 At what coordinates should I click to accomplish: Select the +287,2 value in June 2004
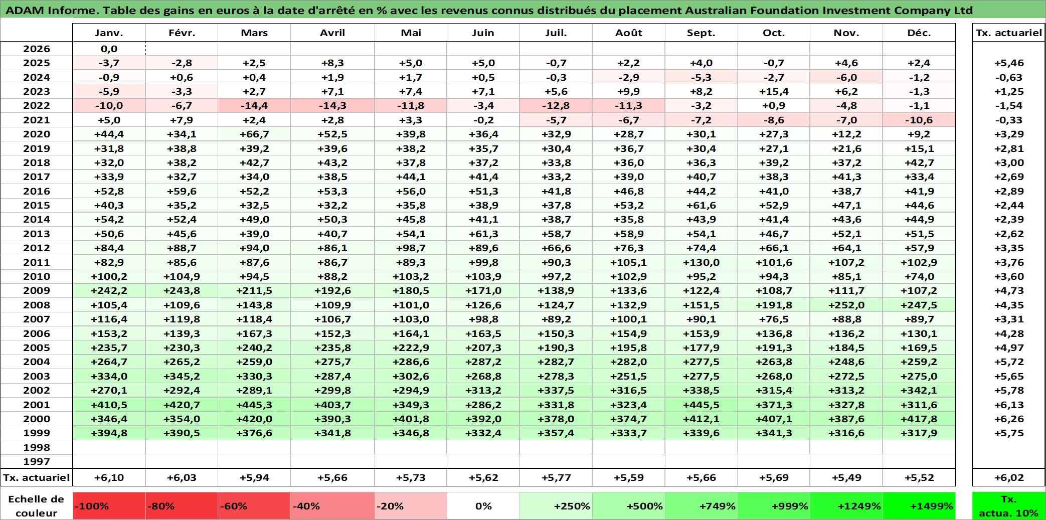[x=483, y=362]
